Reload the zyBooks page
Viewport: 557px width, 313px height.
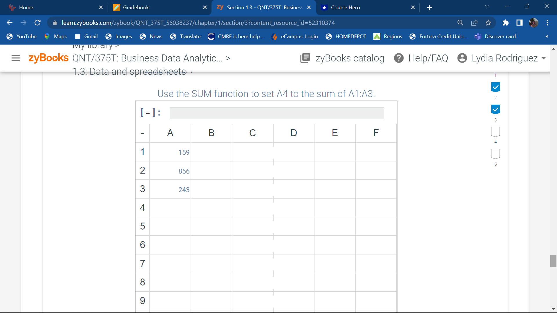pyautogui.click(x=37, y=23)
